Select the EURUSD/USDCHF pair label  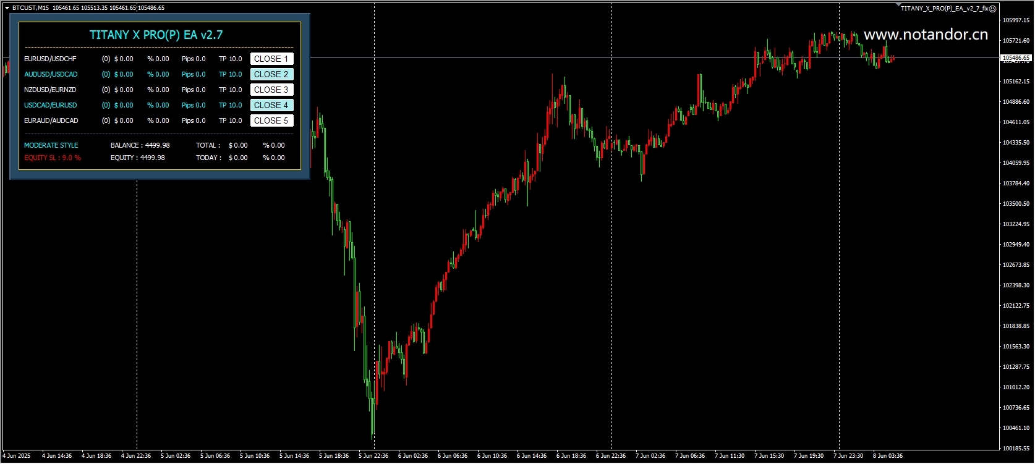51,59
